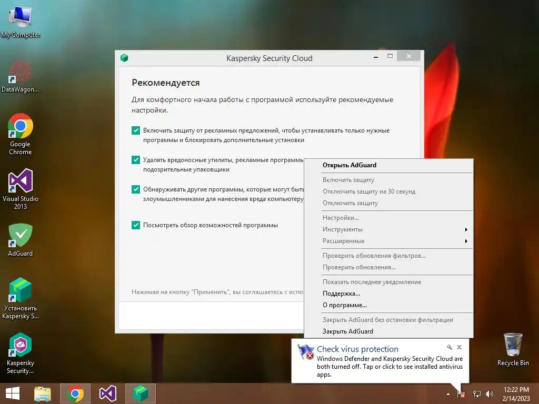Show hidden tray icons arrow
This screenshot has width=539, height=404.
coord(448,394)
